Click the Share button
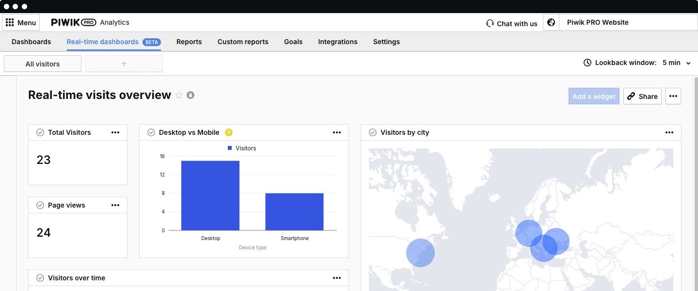698x291 pixels. point(642,97)
